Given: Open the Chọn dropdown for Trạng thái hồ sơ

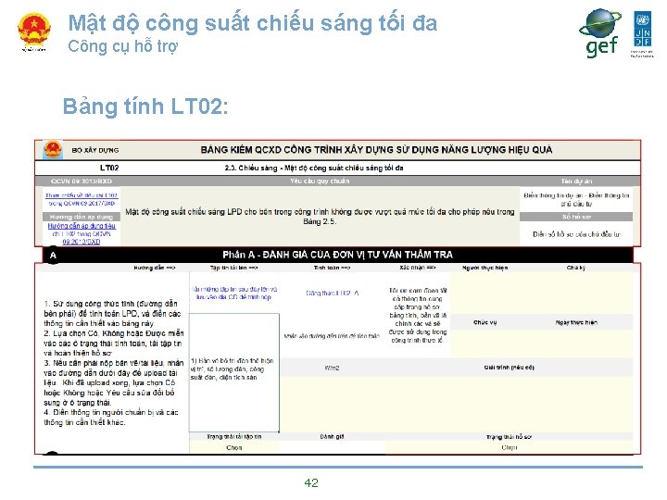Looking at the screenshot, I should pos(509,448).
